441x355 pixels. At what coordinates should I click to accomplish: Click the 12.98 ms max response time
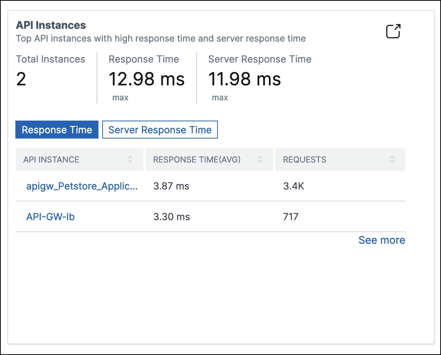146,79
